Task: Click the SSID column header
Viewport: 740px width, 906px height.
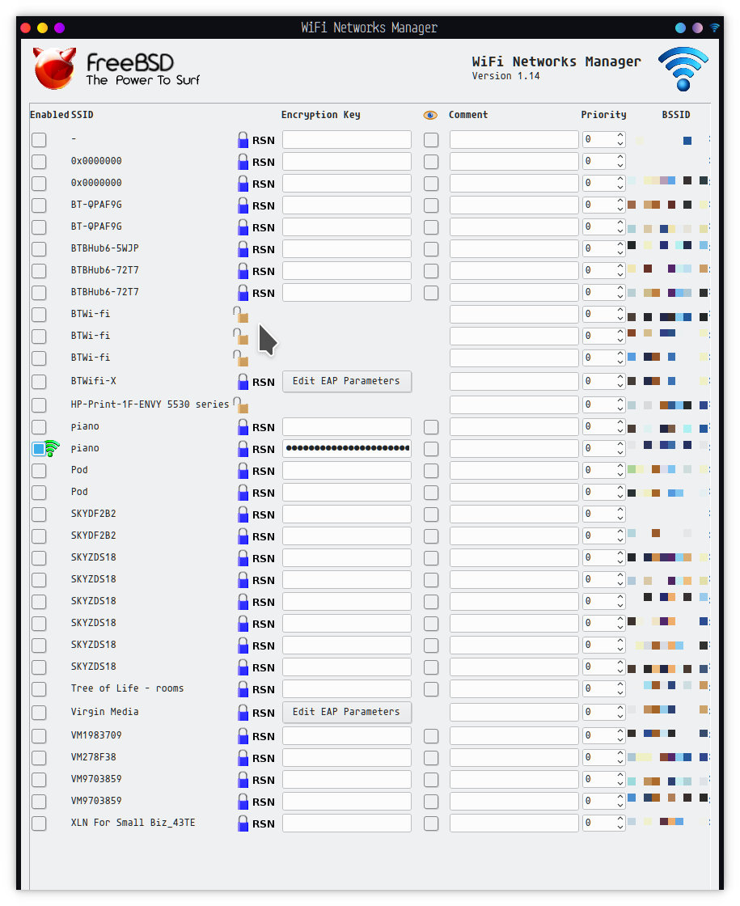Action: pos(82,115)
